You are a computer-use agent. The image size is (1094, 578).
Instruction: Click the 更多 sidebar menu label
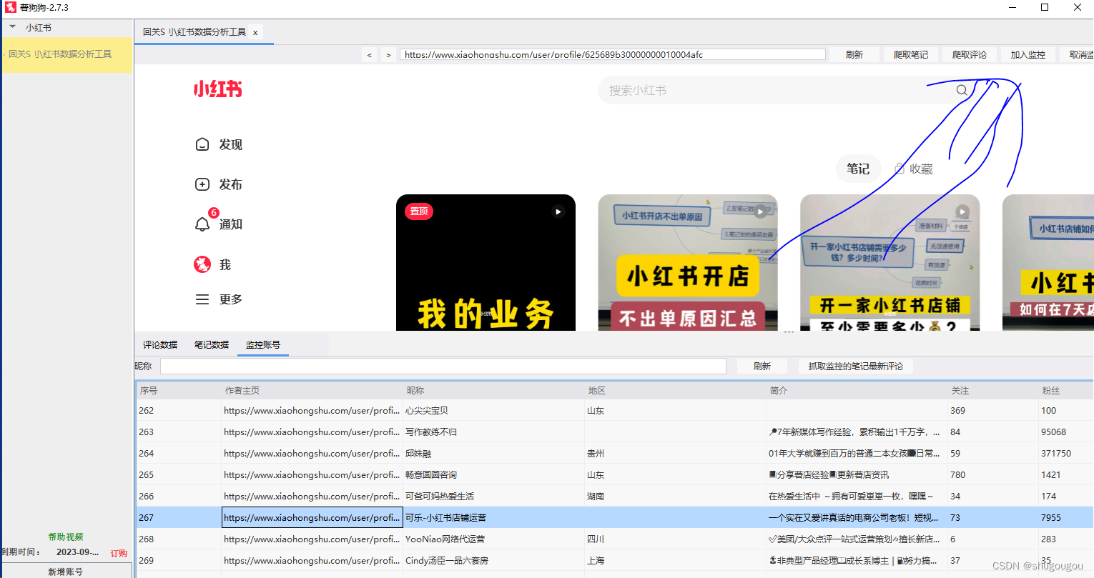click(x=231, y=299)
